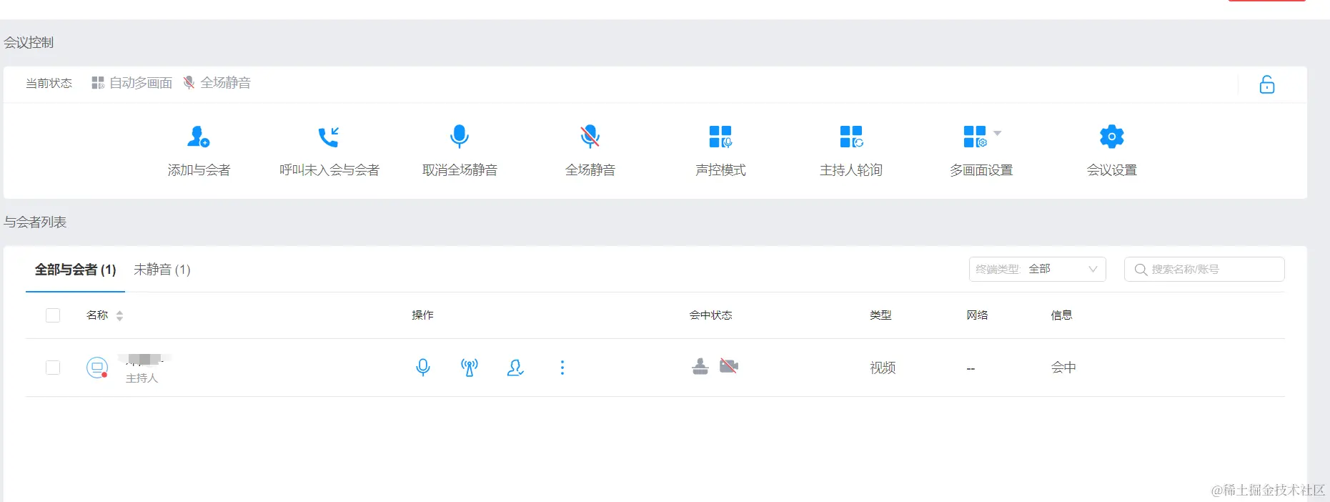Tick the select-all checkbox in table header
Image resolution: width=1330 pixels, height=502 pixels.
click(x=53, y=315)
